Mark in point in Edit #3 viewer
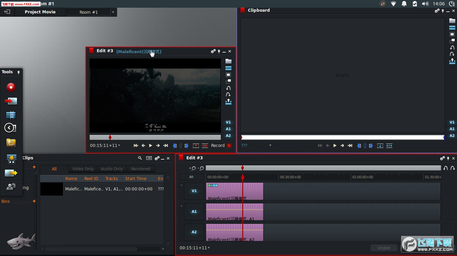Image resolution: width=457 pixels, height=256 pixels. [175, 146]
